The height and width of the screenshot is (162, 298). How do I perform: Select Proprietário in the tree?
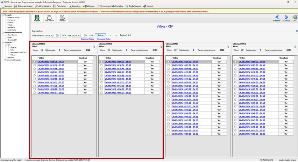pyautogui.click(x=11, y=20)
